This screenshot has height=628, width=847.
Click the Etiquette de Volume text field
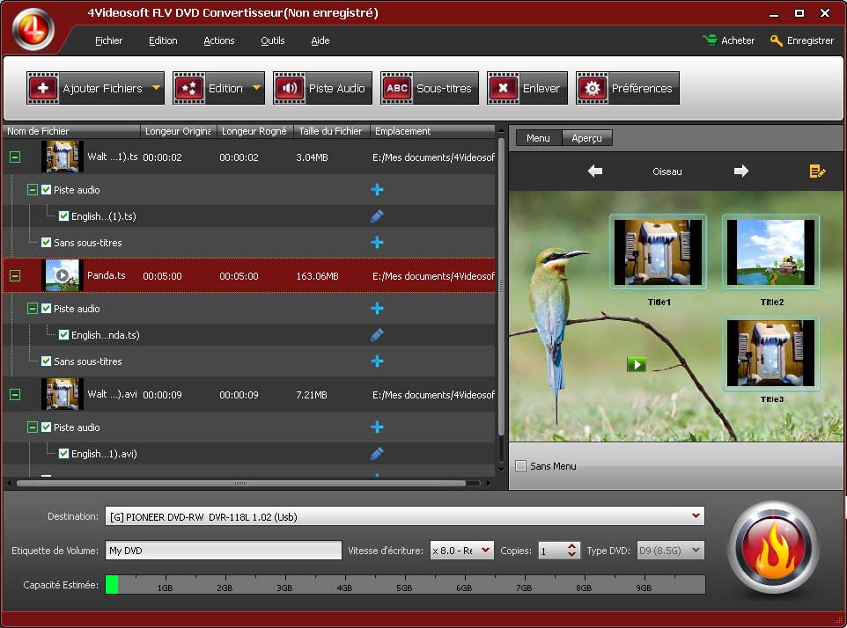(223, 551)
